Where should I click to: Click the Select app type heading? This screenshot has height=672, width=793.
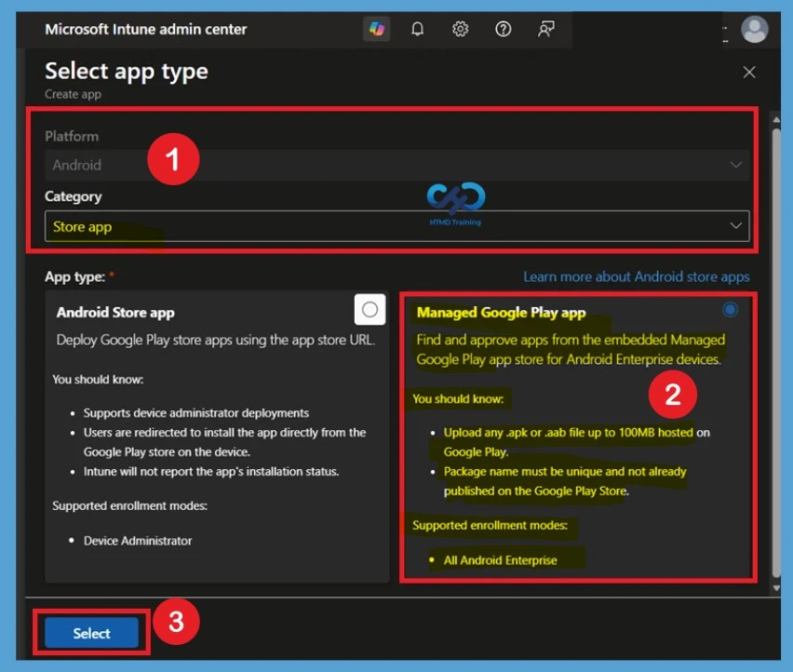[x=127, y=72]
